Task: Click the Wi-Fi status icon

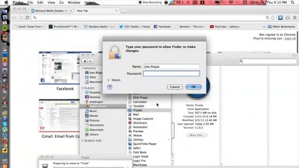Action: pos(231,2)
